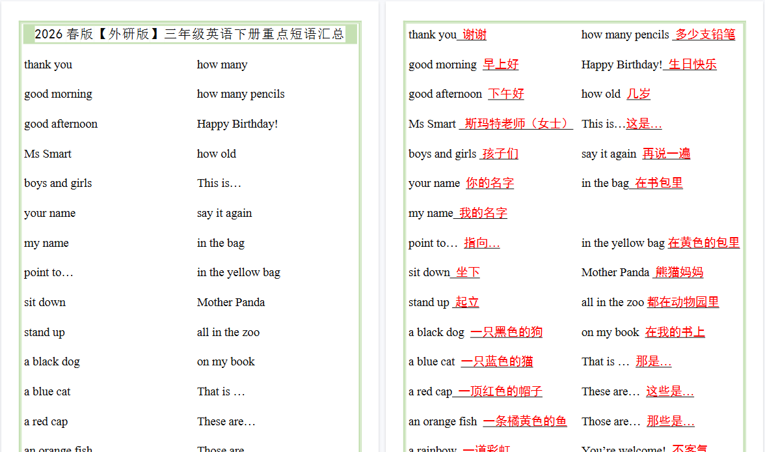Select the red text 再说一遍
765x452 pixels.
click(x=666, y=154)
